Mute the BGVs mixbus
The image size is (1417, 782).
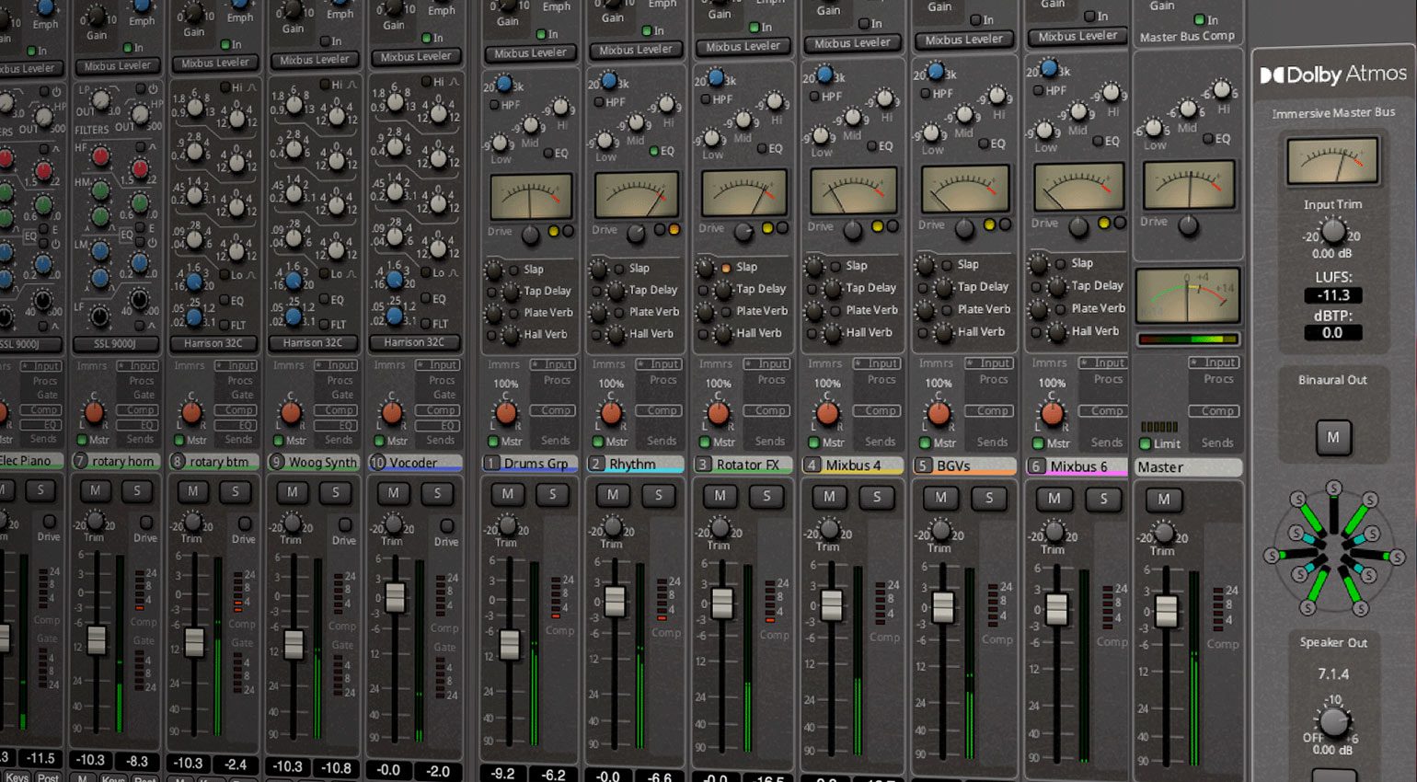click(940, 498)
